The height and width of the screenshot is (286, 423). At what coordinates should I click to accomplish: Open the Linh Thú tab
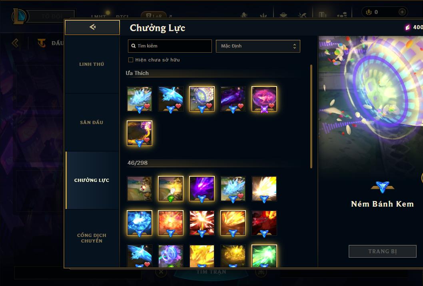92,64
